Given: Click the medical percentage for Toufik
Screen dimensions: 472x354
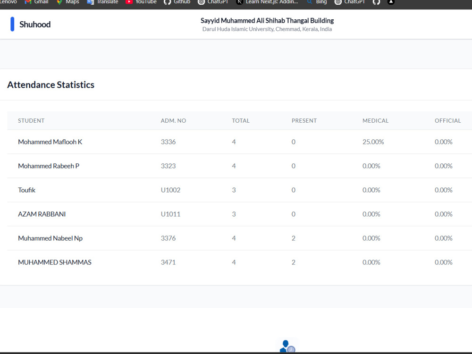Looking at the screenshot, I should (371, 190).
